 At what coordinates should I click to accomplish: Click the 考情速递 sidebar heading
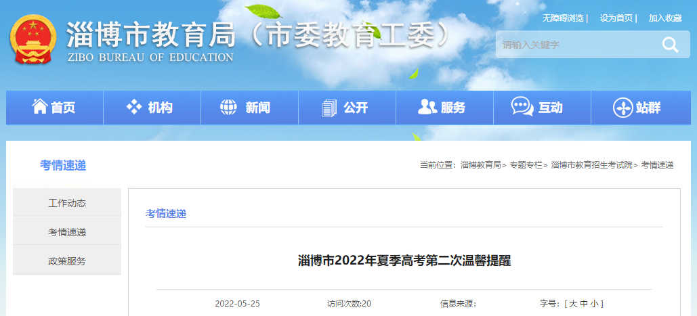click(63, 166)
